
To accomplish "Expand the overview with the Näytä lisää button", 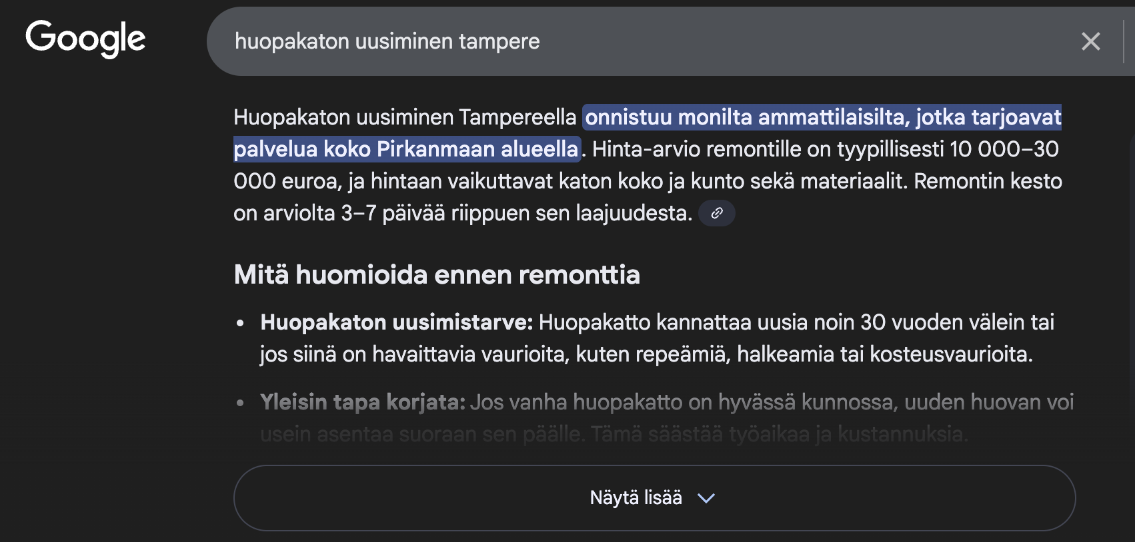I will click(x=635, y=497).
